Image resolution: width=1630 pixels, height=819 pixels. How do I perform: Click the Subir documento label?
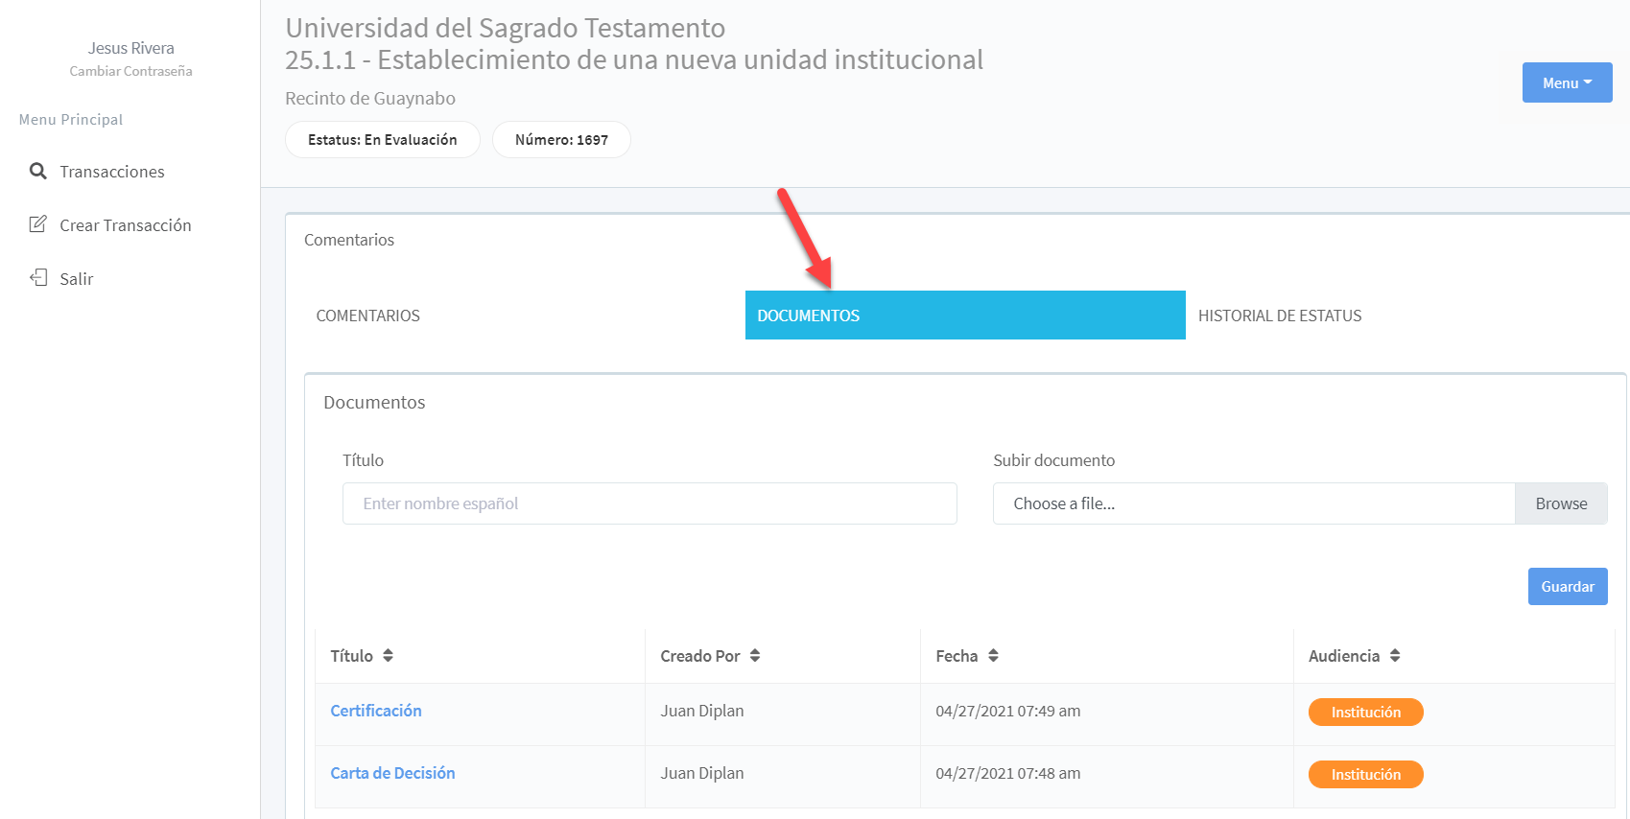click(1053, 460)
